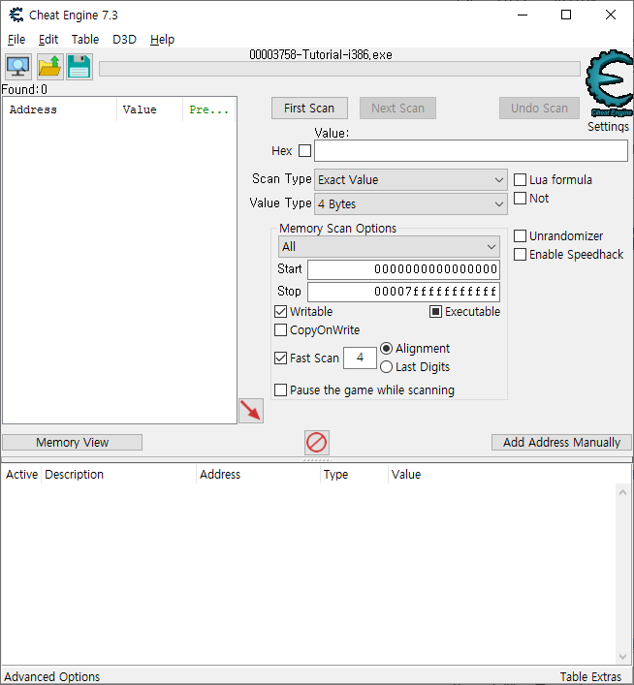
Task: Click Add Address Manually
Action: click(x=561, y=442)
